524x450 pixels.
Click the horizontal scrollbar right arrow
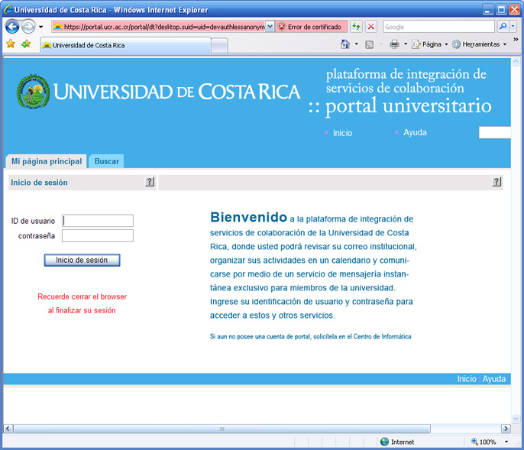(x=506, y=429)
